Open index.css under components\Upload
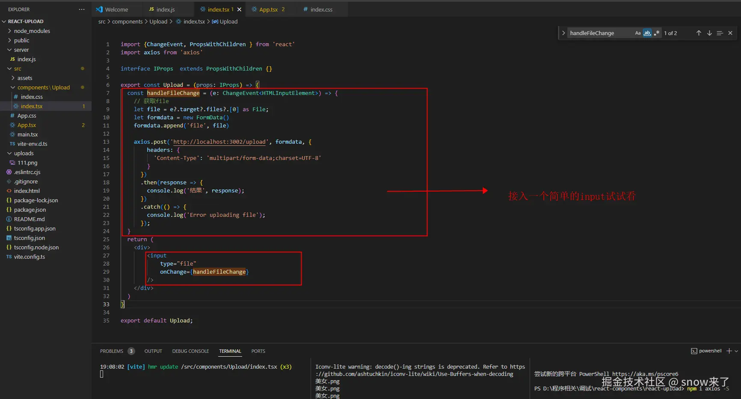The height and width of the screenshot is (399, 741). 32,97
